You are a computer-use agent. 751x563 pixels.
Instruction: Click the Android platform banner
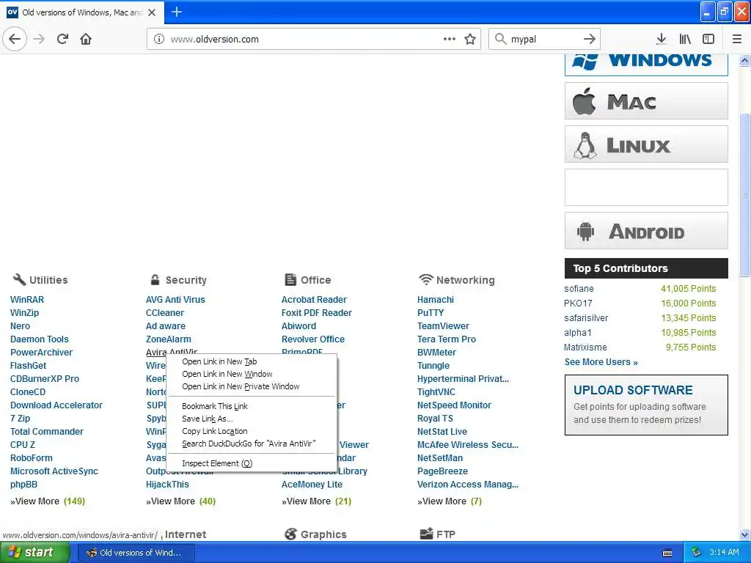click(x=646, y=231)
